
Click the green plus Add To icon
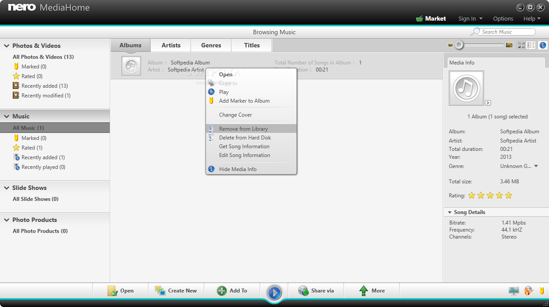[x=222, y=291]
